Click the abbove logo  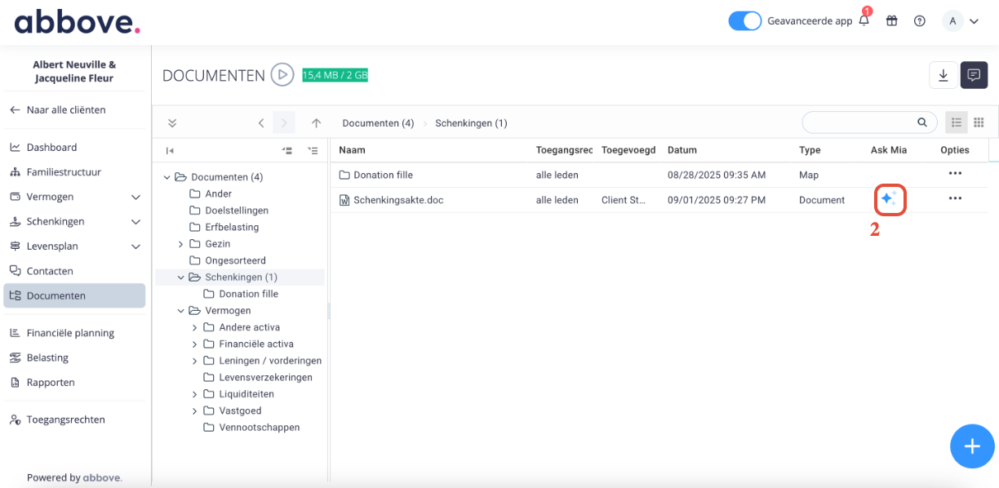tap(77, 20)
